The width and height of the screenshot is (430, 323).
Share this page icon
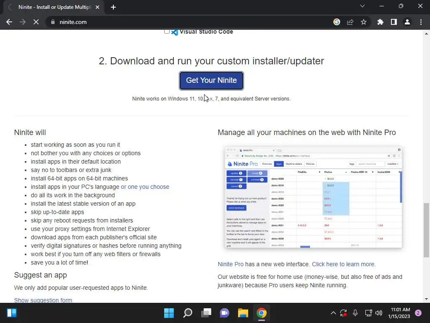350,22
